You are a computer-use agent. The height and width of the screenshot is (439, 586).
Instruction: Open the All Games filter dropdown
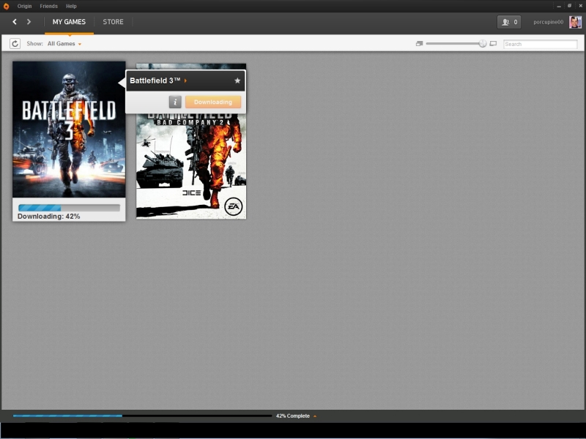(x=64, y=44)
